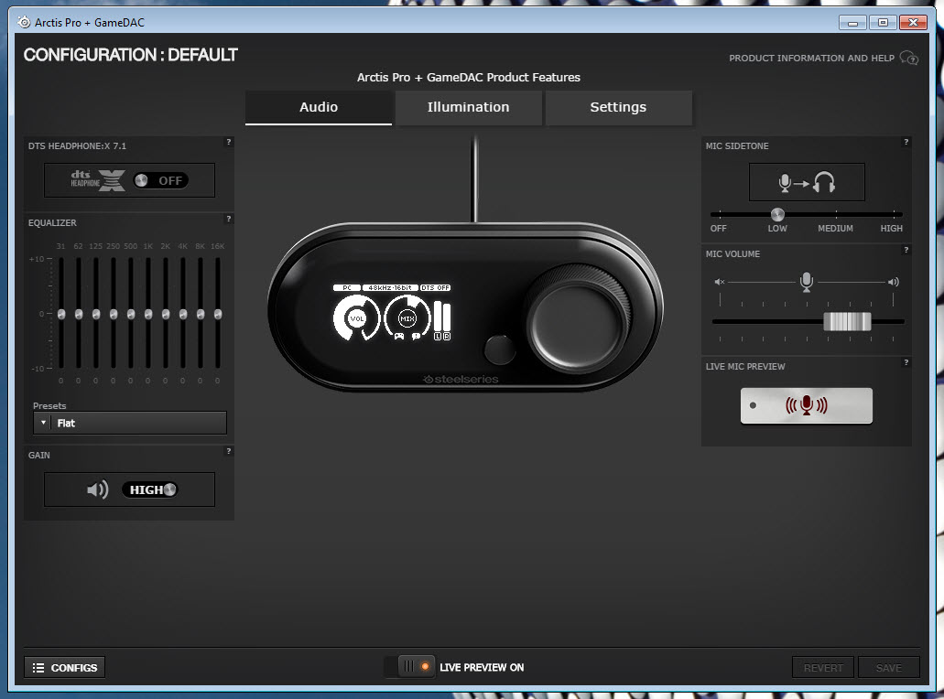Click the mic-to-headphones sidetone icon

pyautogui.click(x=807, y=182)
